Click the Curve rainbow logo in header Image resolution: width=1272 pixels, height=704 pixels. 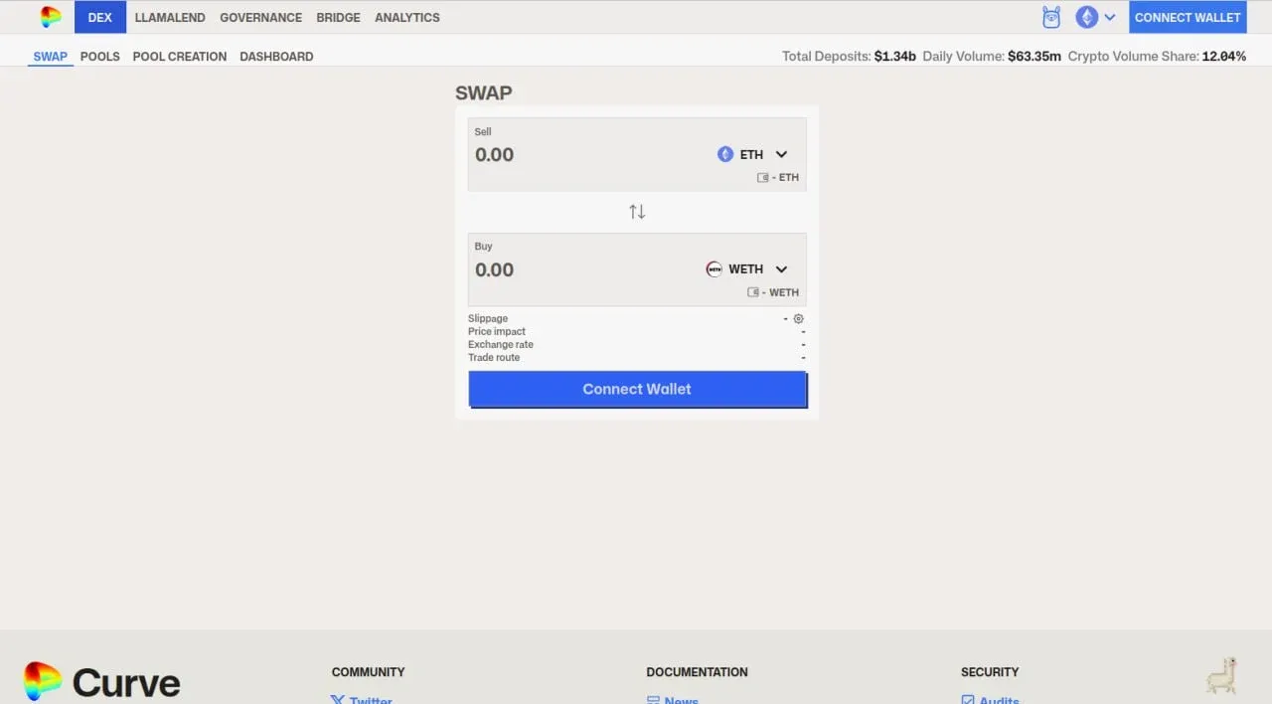[x=51, y=17]
